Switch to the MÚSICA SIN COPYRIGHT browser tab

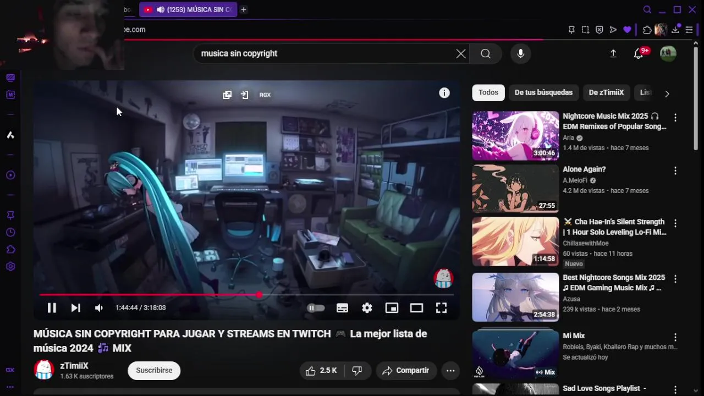(188, 9)
